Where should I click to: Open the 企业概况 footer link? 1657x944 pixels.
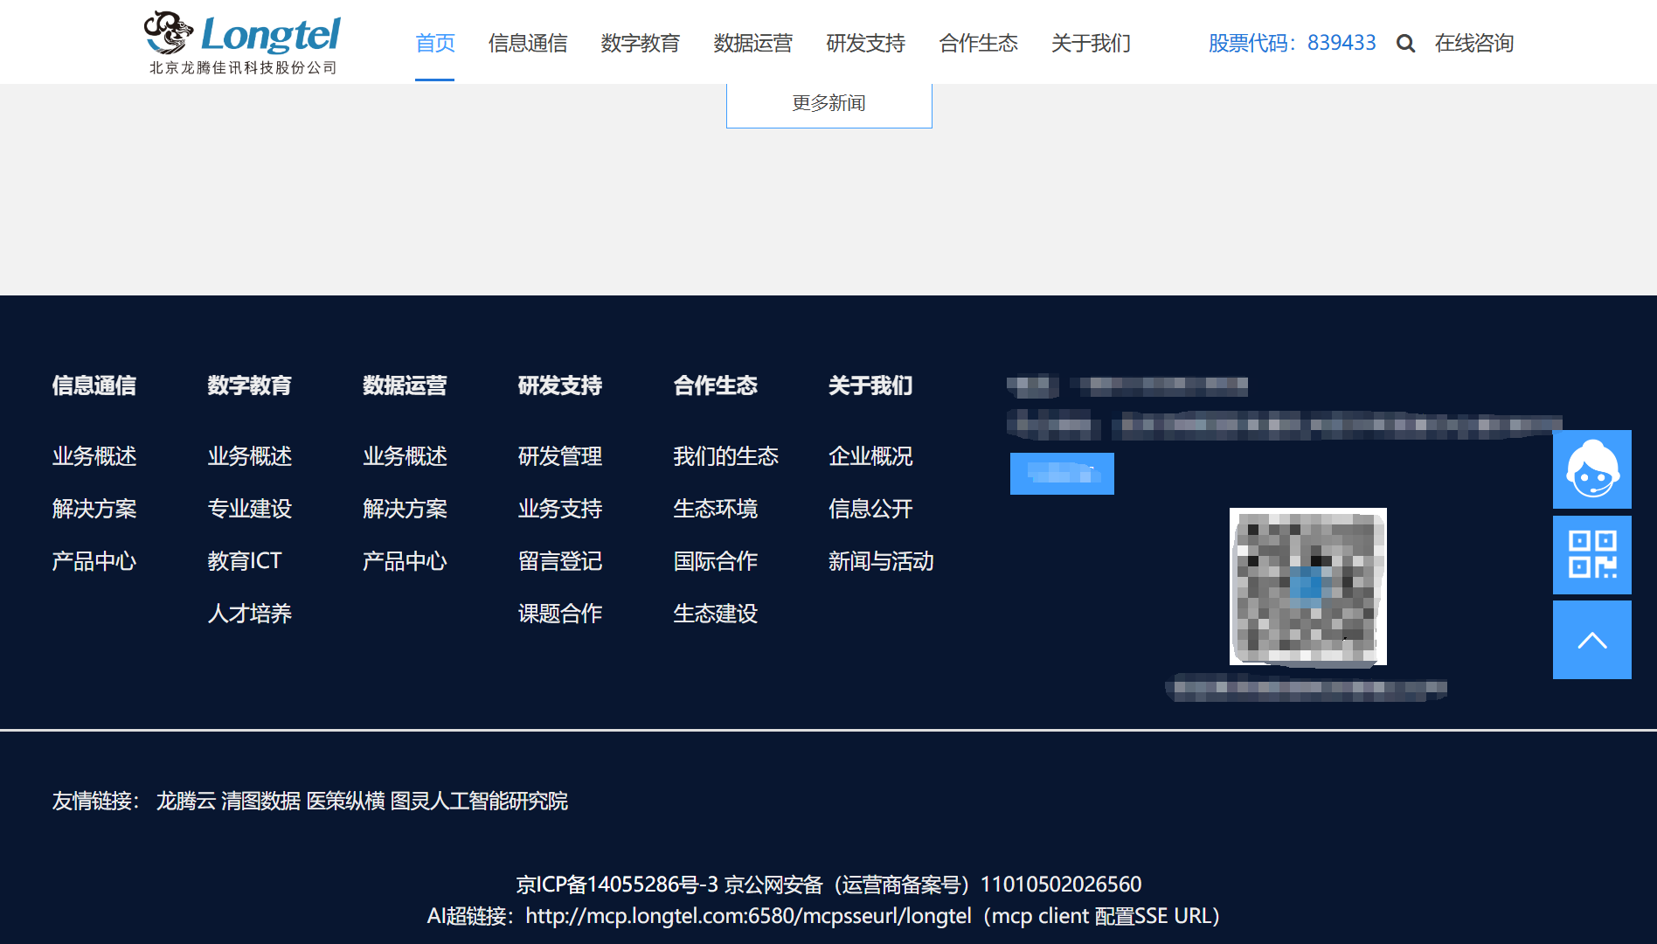(871, 456)
